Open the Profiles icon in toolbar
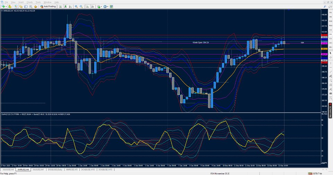This screenshot has height=175, width=333. pos(10,7)
